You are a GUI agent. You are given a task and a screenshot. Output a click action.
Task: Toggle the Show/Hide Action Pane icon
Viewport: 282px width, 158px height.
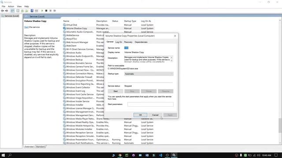tap(36, 11)
